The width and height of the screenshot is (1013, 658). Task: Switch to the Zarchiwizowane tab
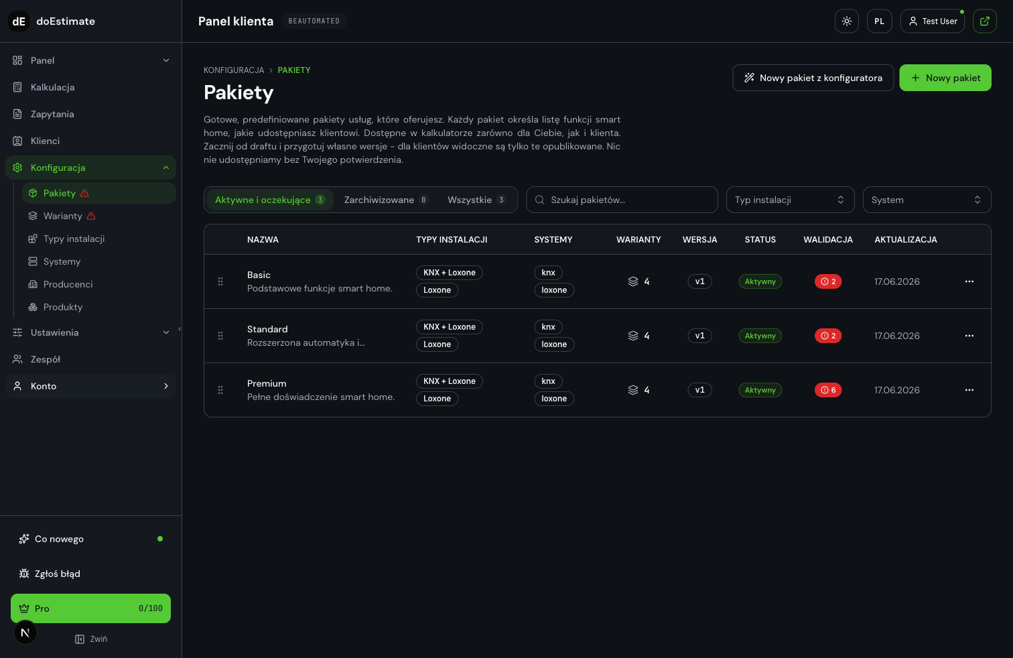coord(386,200)
